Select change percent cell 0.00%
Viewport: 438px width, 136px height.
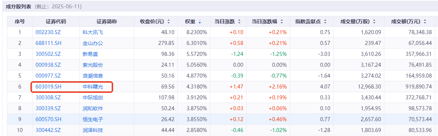[x=280, y=65]
